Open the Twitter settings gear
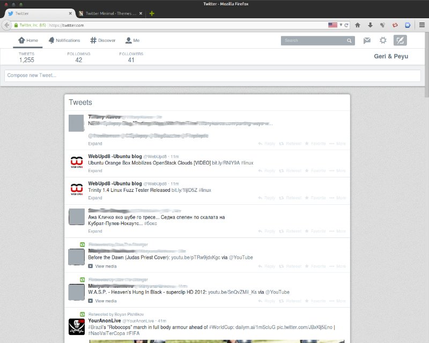This screenshot has width=429, height=343. pyautogui.click(x=383, y=41)
